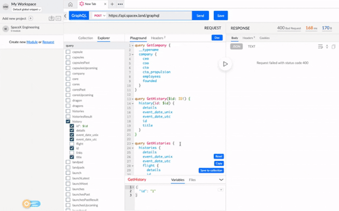The image size is (339, 211).
Task: Collapse sidebar using left chevron arrow
Action: click(x=66, y=16)
